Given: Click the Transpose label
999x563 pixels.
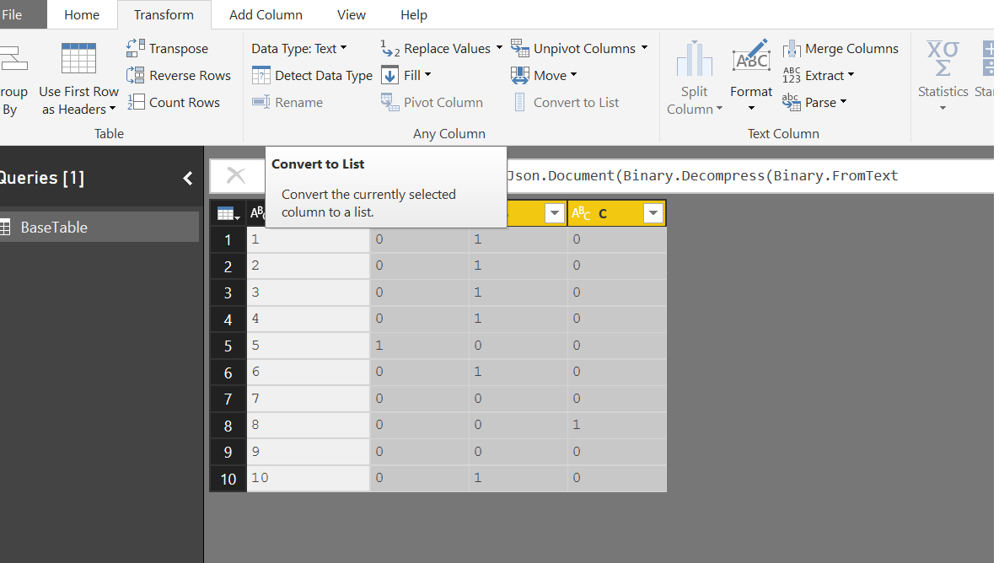Looking at the screenshot, I should click(x=179, y=48).
